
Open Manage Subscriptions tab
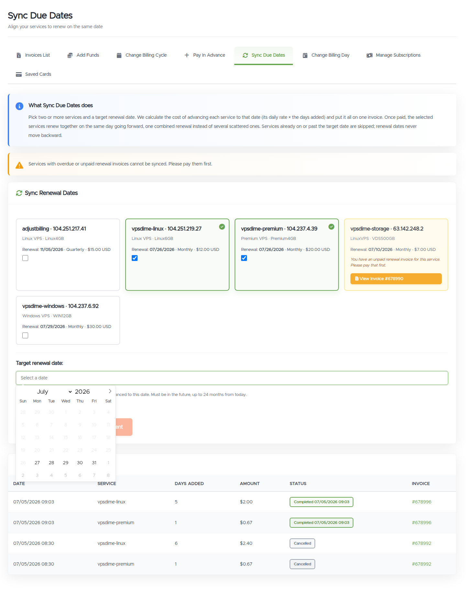394,55
